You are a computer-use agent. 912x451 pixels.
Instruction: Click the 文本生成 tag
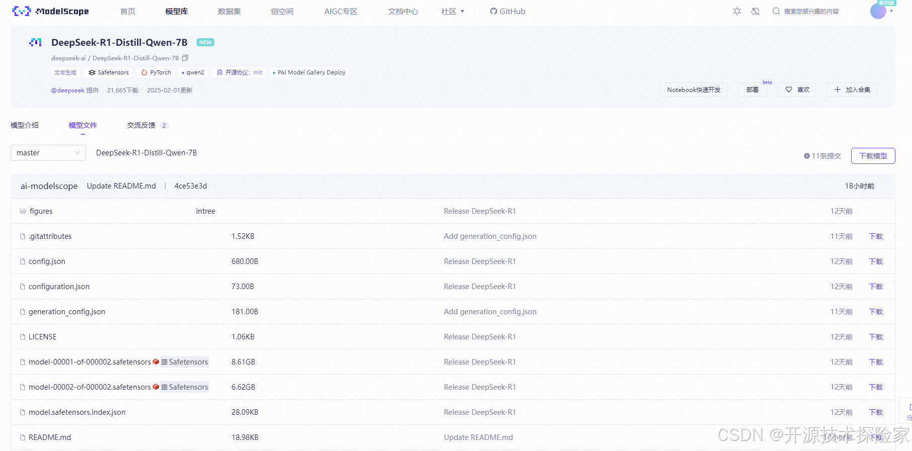pyautogui.click(x=65, y=72)
